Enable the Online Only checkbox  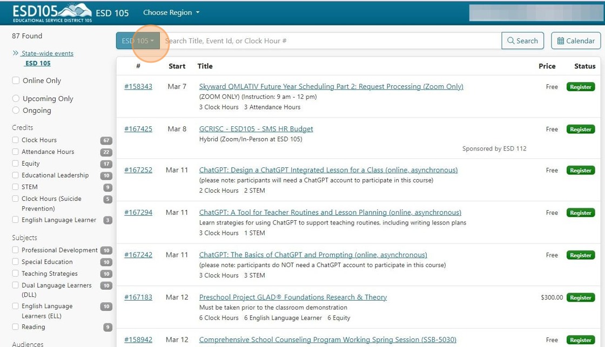coord(16,80)
